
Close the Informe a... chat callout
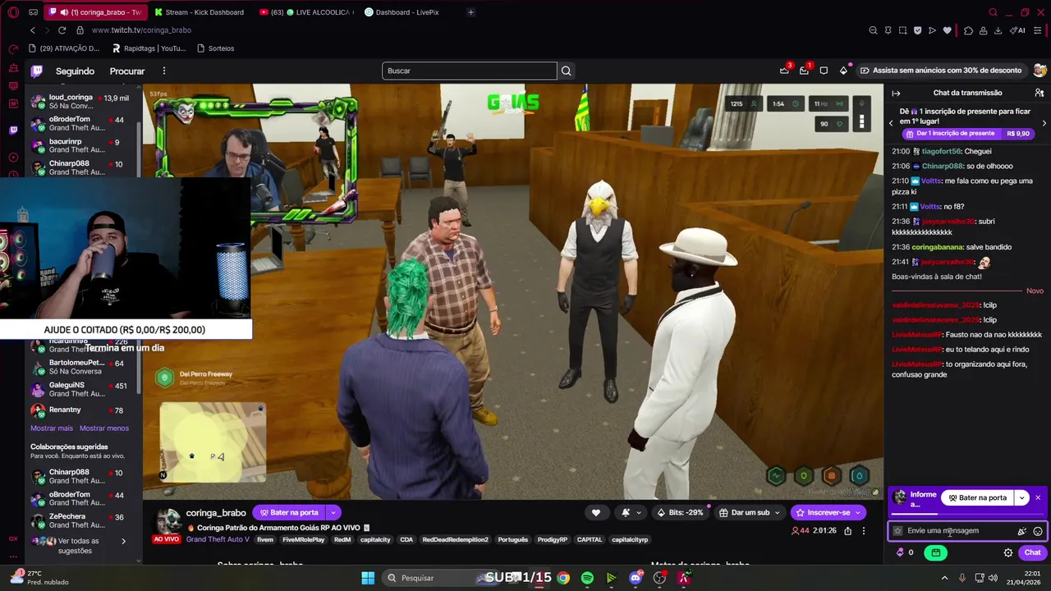1038,497
